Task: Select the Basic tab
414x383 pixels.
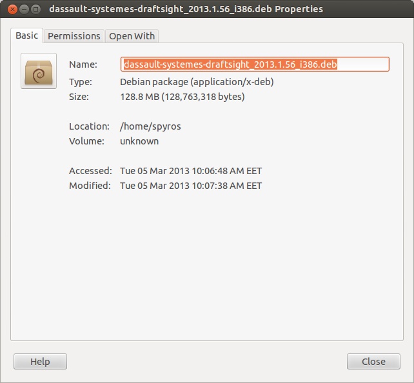Action: coord(26,35)
